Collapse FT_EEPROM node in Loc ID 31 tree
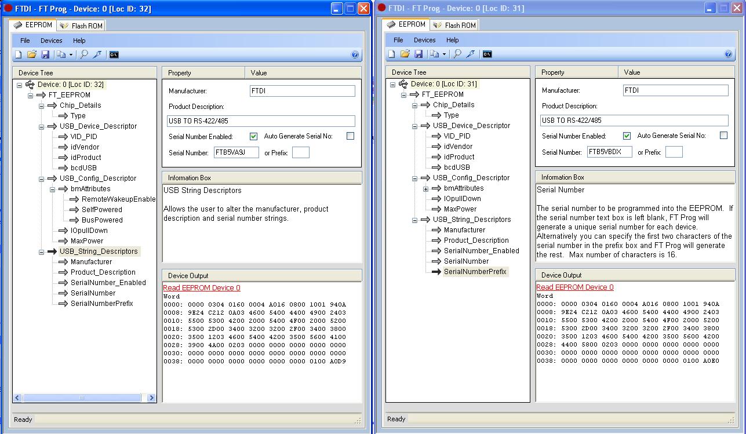This screenshot has height=434, width=746. (403, 94)
